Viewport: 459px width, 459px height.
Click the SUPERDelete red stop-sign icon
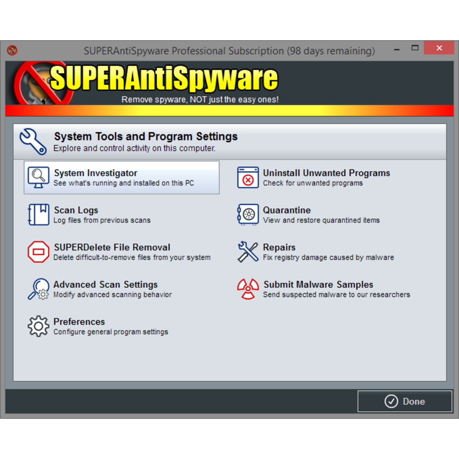click(x=38, y=252)
